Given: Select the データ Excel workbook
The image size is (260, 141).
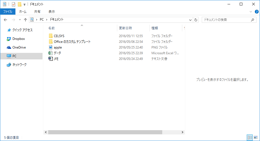Looking at the screenshot, I should [57, 53].
